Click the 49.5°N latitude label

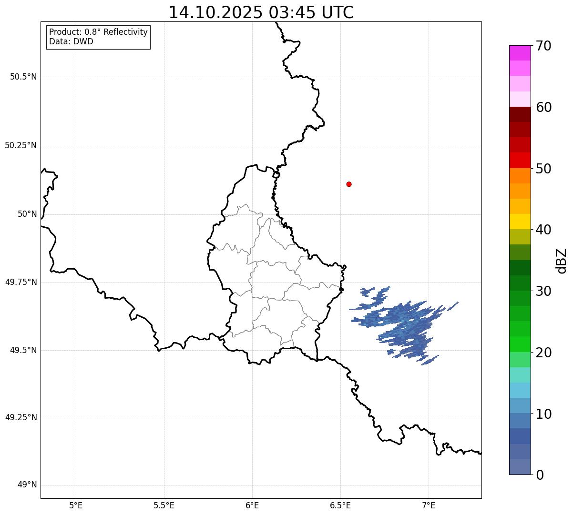point(23,350)
